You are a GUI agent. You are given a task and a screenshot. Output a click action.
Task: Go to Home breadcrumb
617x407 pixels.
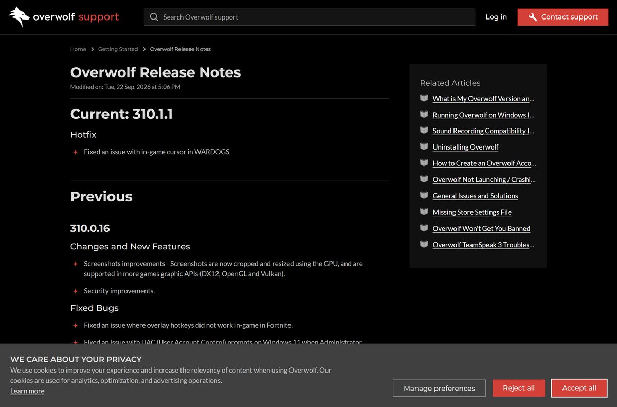click(78, 49)
